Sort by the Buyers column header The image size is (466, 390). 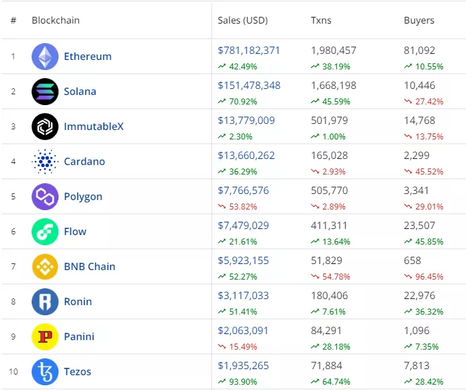419,20
